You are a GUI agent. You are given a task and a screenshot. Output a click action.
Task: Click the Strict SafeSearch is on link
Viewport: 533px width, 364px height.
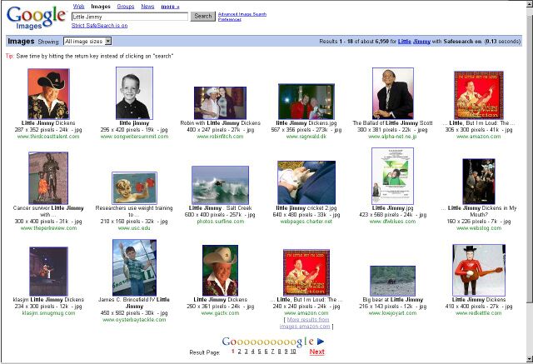point(99,26)
